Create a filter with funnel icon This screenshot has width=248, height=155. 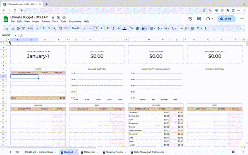click(198, 29)
